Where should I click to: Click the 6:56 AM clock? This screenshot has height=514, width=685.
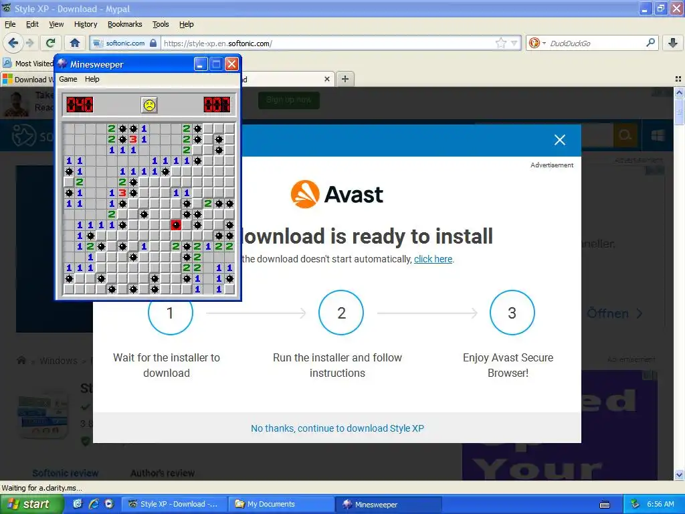click(660, 504)
